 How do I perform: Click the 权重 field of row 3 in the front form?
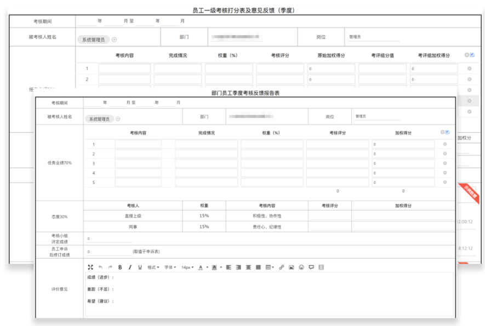coord(272,163)
